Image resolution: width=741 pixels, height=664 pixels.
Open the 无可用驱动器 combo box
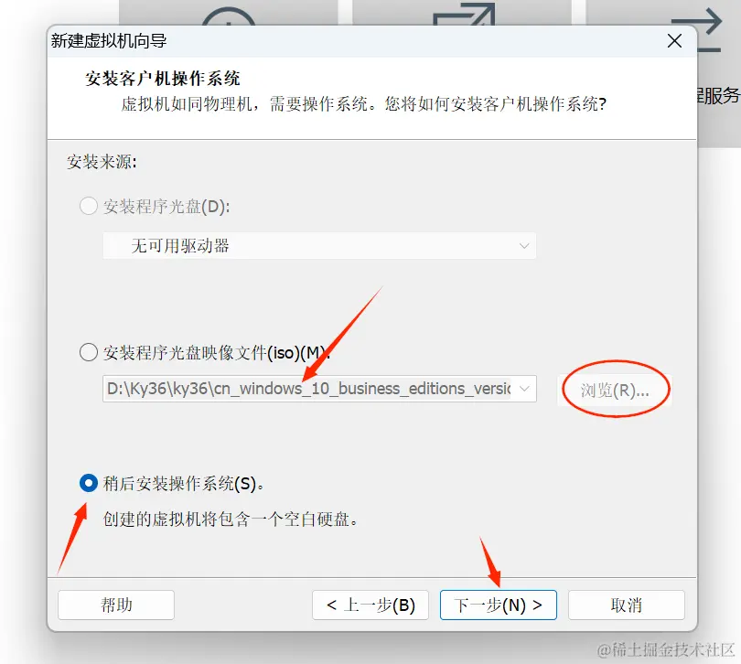319,246
